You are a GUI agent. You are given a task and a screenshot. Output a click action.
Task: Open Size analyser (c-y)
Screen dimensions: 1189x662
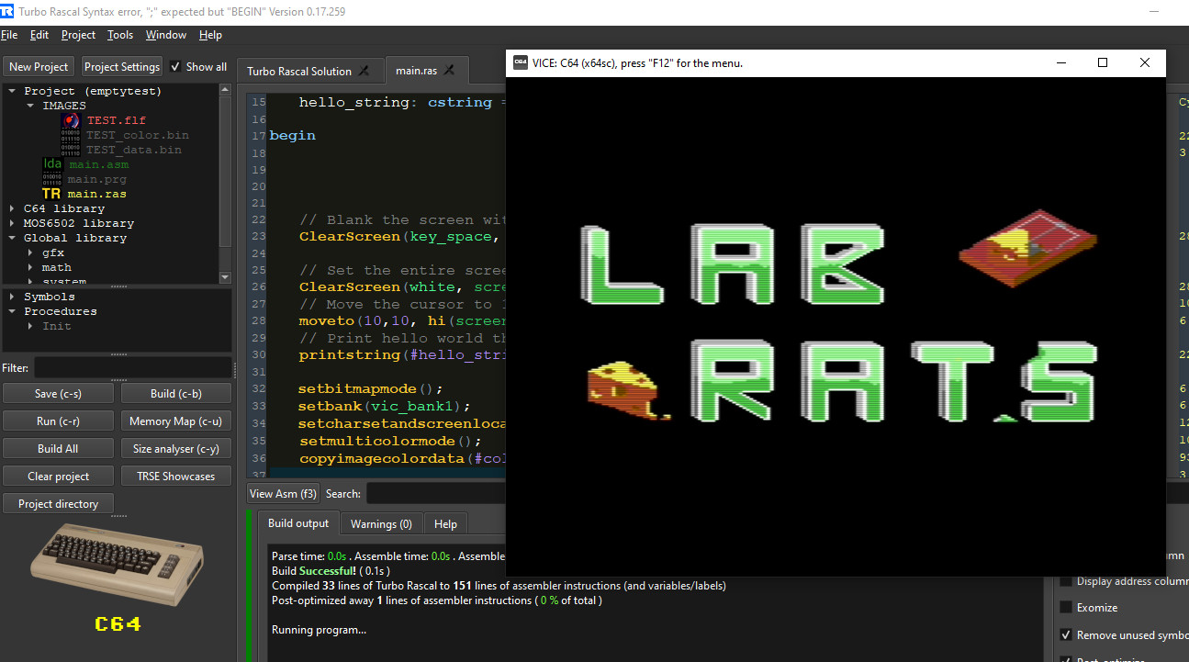click(175, 448)
